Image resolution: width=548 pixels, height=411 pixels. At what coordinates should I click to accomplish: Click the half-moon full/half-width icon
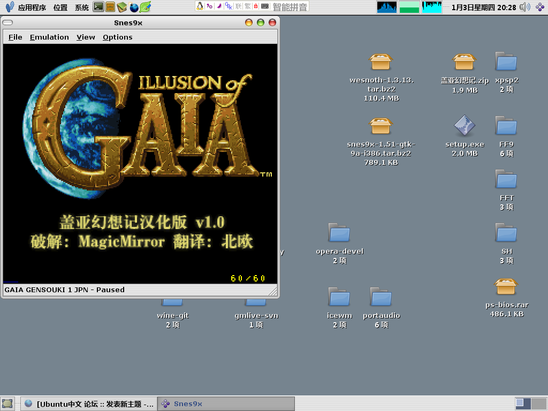219,6
